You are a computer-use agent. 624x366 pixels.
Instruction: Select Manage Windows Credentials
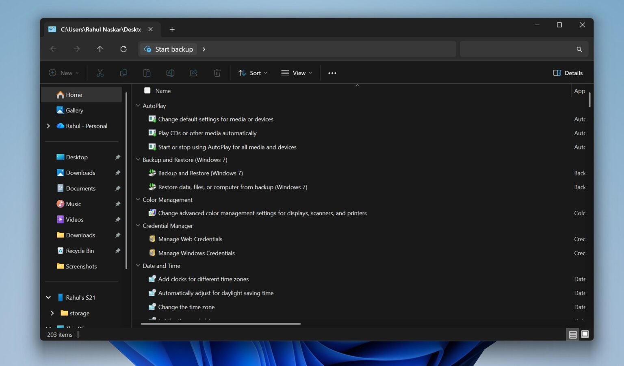196,253
